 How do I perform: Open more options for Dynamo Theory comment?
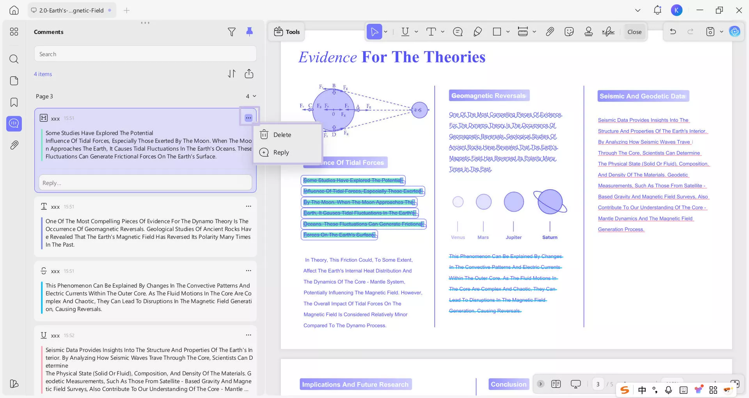(x=248, y=206)
